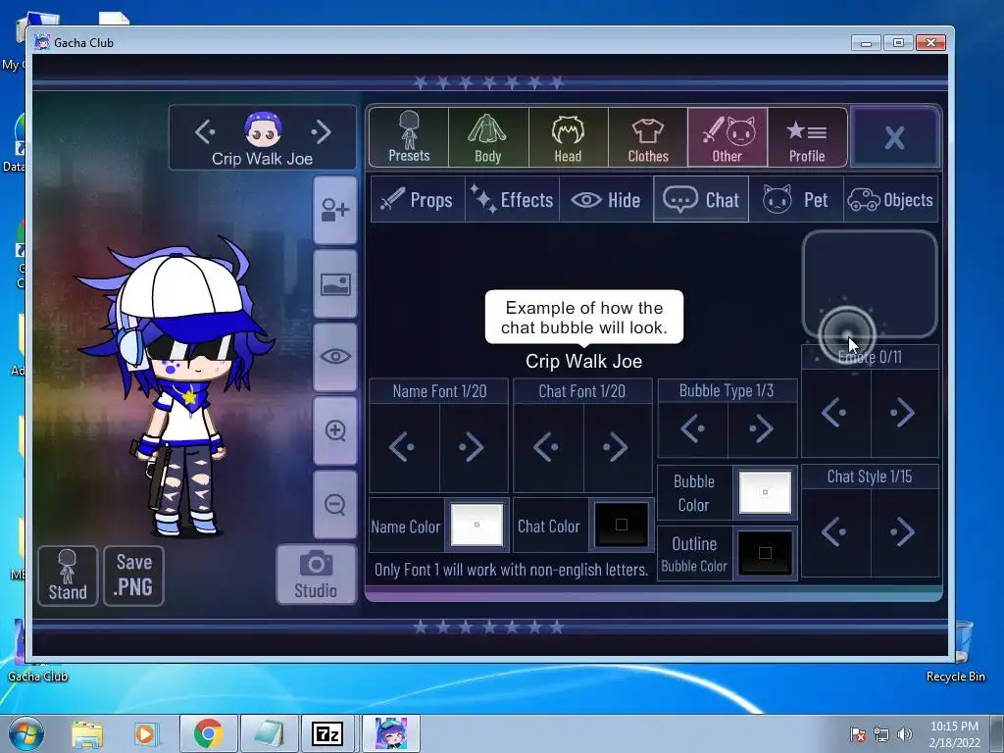
Task: Click the Windows Start button
Action: (26, 733)
